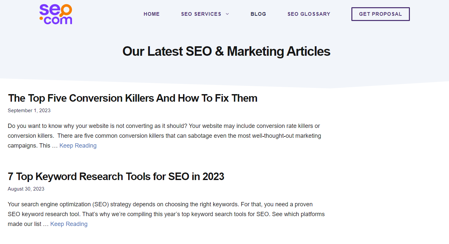449x244 pixels.
Task: Click the orange magnifier in the logo
Action: 65,10
